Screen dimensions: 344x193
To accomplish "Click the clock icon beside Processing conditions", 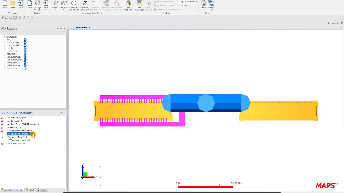I will tap(3, 134).
